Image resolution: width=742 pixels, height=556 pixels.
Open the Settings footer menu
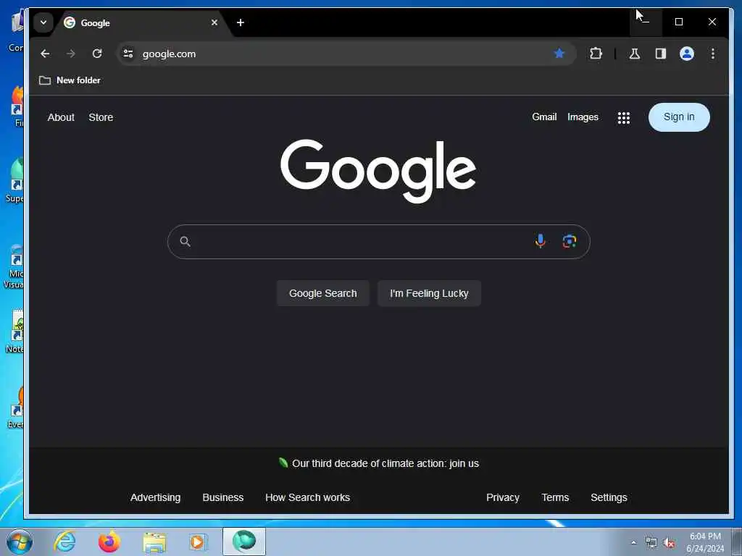tap(609, 497)
